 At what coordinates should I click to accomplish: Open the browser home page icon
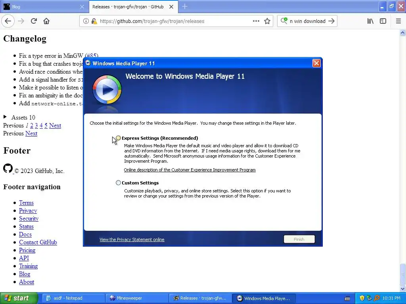pos(46,21)
